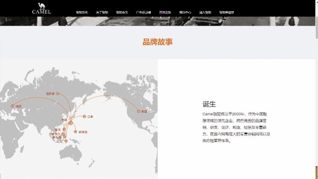Select the Singapore (新加坡) map marker
The height and width of the screenshot is (179, 318).
coord(65,137)
